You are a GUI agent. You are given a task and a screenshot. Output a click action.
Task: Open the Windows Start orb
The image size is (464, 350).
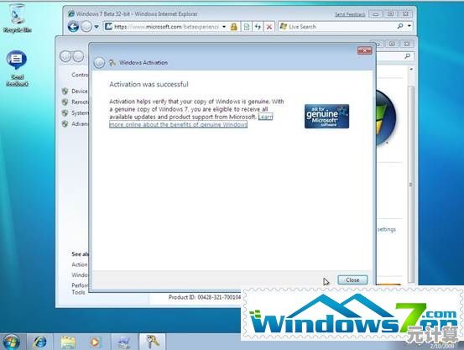(x=10, y=342)
